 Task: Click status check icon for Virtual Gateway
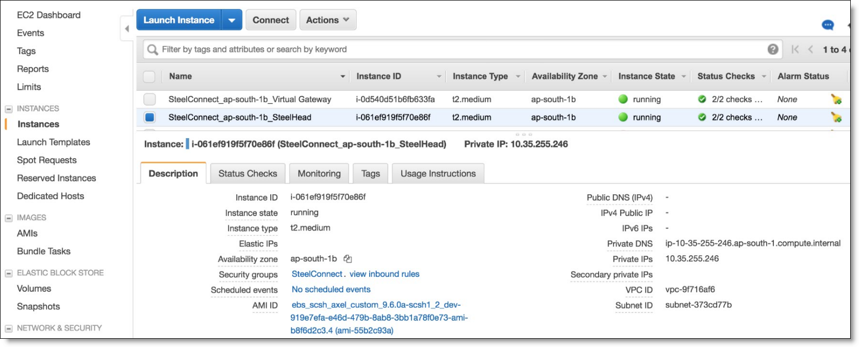pos(702,99)
